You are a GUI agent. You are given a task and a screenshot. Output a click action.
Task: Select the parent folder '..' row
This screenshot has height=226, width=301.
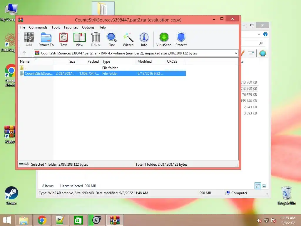102,68
